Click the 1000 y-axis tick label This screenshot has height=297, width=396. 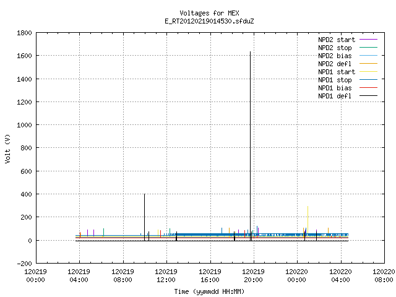click(24, 125)
